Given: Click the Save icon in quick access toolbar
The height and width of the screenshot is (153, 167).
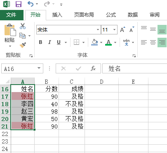Looking at the screenshot, I should click(19, 4).
